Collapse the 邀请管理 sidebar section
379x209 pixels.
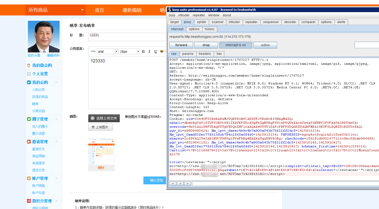click(x=56, y=142)
